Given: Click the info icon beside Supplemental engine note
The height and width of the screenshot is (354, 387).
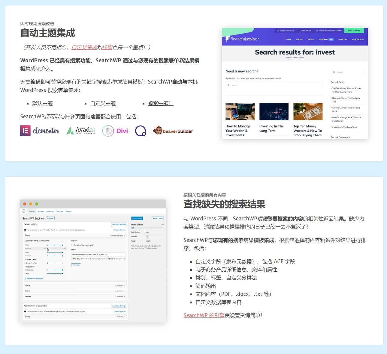Looking at the screenshot, I should 25,311.
